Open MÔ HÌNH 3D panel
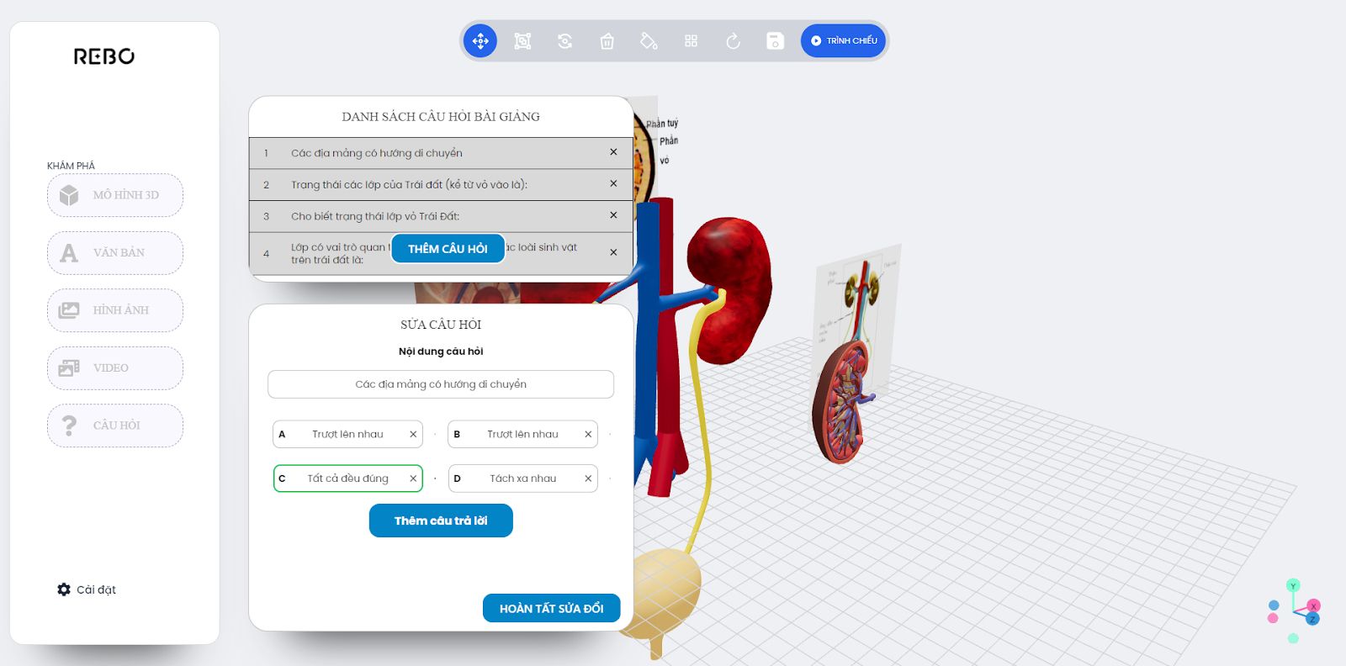1346x666 pixels. tap(115, 195)
